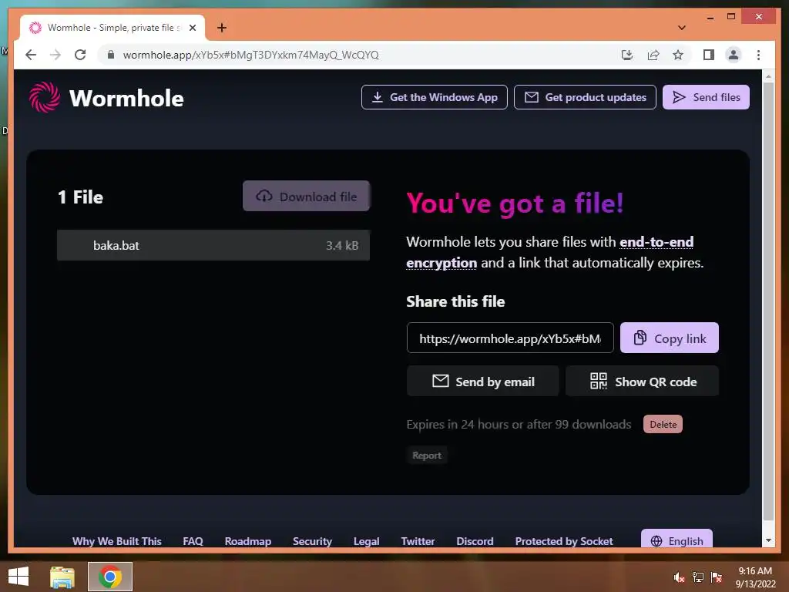Image resolution: width=789 pixels, height=592 pixels.
Task: Click Get product updates button
Action: (585, 97)
